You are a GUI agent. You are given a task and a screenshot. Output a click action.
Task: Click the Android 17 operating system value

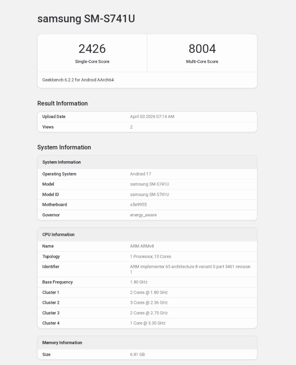[140, 174]
